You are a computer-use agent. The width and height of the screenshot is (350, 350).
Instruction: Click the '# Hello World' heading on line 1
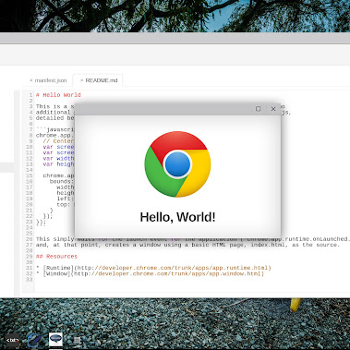pos(58,95)
